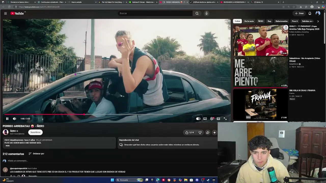The width and height of the screenshot is (326, 183).
Task: Go to YouTube home via logo
Action: 17,13
